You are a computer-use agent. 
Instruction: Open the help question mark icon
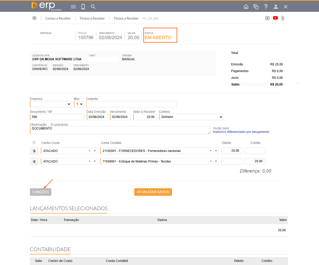point(266,7)
